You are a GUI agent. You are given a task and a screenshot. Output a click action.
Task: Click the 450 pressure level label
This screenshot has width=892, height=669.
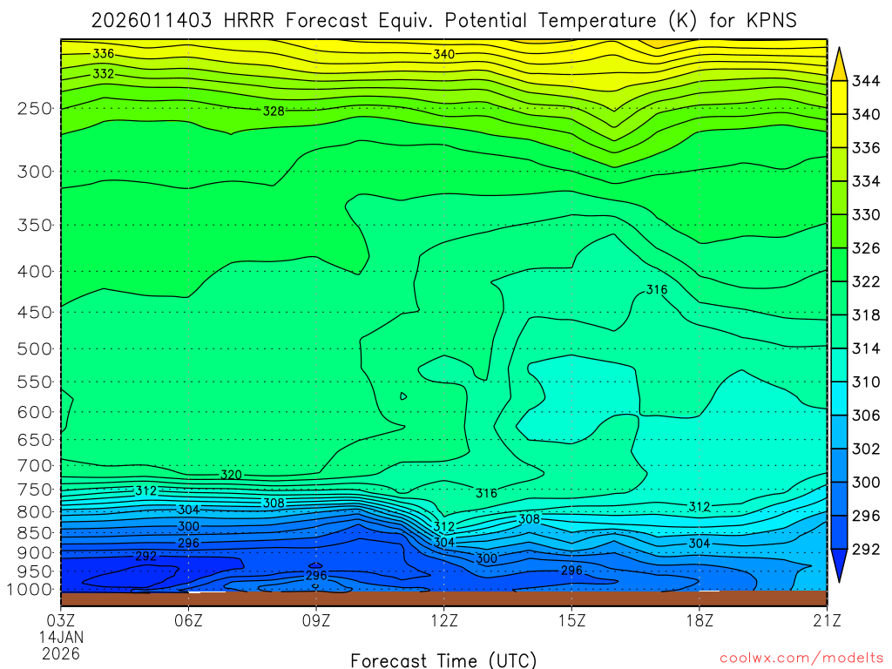[35, 313]
